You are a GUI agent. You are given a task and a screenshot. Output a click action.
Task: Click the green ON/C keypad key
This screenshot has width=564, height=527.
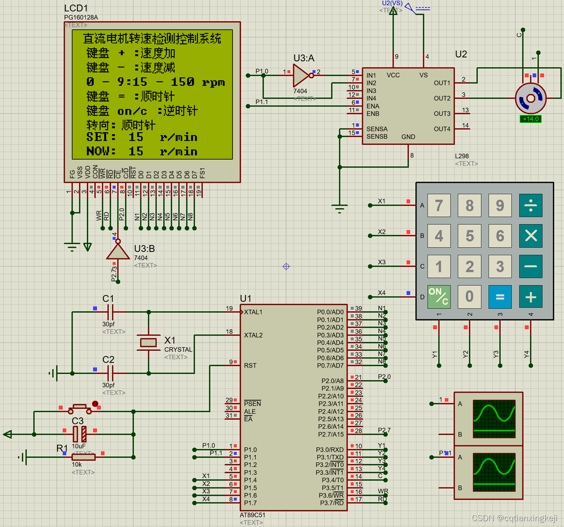tap(439, 297)
